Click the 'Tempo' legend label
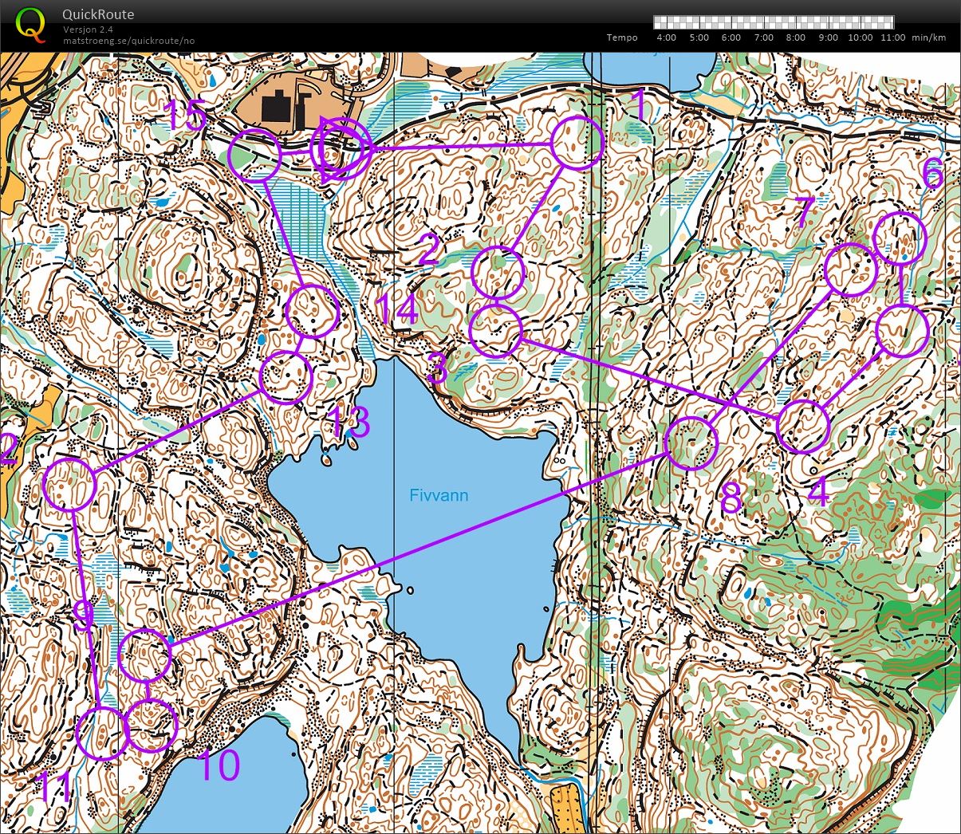The height and width of the screenshot is (834, 961). tap(622, 37)
